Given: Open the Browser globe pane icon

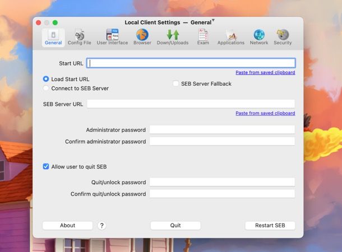Looking at the screenshot, I should [142, 38].
